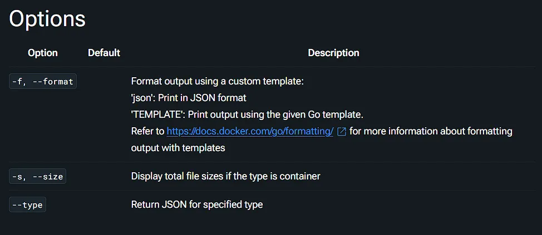
Task: Click 'Return JSON for specified type' description
Action: pos(197,204)
